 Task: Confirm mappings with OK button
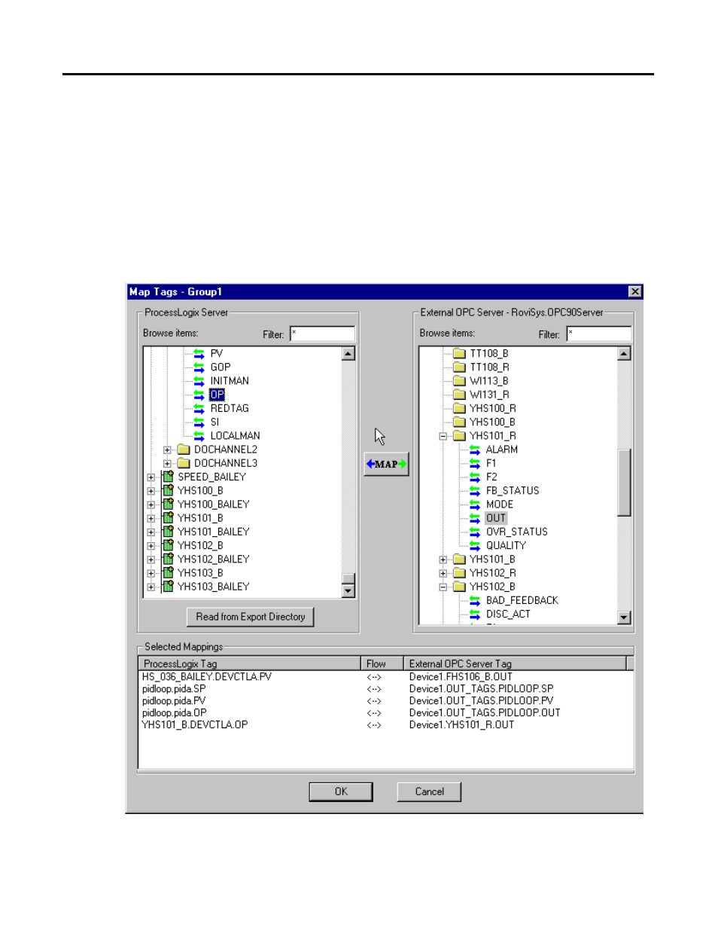coord(341,791)
